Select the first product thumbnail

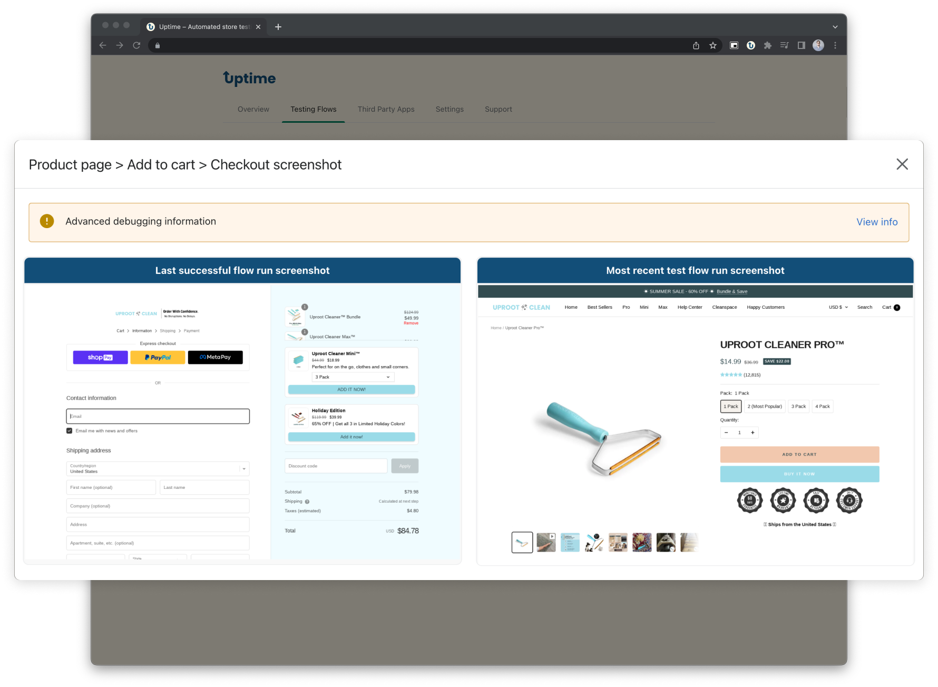coord(522,542)
